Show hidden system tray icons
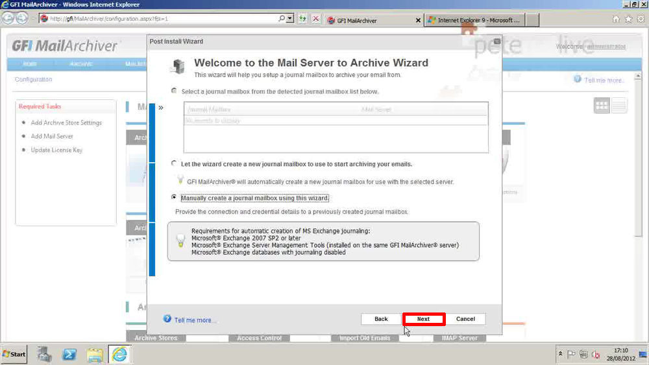Image resolution: width=649 pixels, height=365 pixels. (561, 354)
